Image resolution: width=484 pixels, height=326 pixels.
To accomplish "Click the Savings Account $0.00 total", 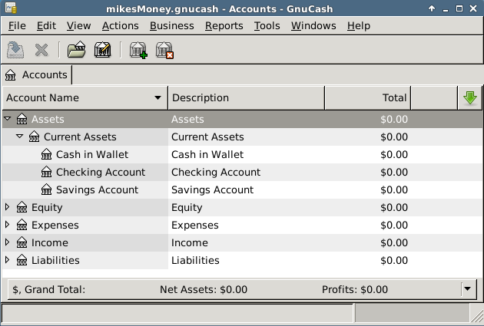I will point(394,189).
